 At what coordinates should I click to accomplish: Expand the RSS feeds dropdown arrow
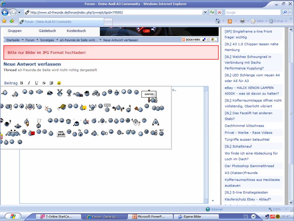click(x=236, y=21)
